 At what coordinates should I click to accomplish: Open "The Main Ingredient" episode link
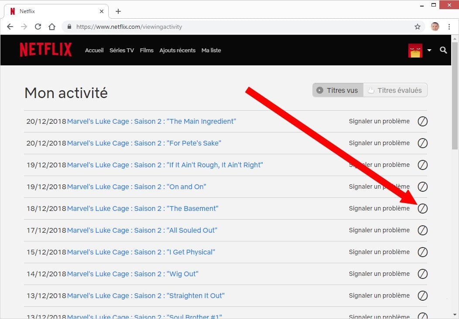coord(151,121)
